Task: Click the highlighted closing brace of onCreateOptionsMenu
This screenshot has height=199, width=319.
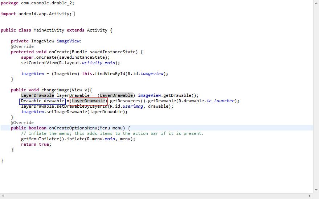Action: tap(12, 150)
